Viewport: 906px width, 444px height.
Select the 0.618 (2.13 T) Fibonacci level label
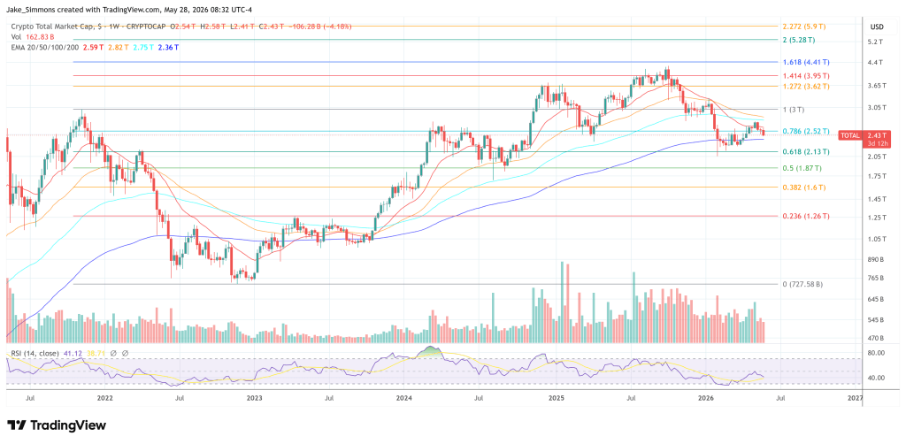click(807, 152)
